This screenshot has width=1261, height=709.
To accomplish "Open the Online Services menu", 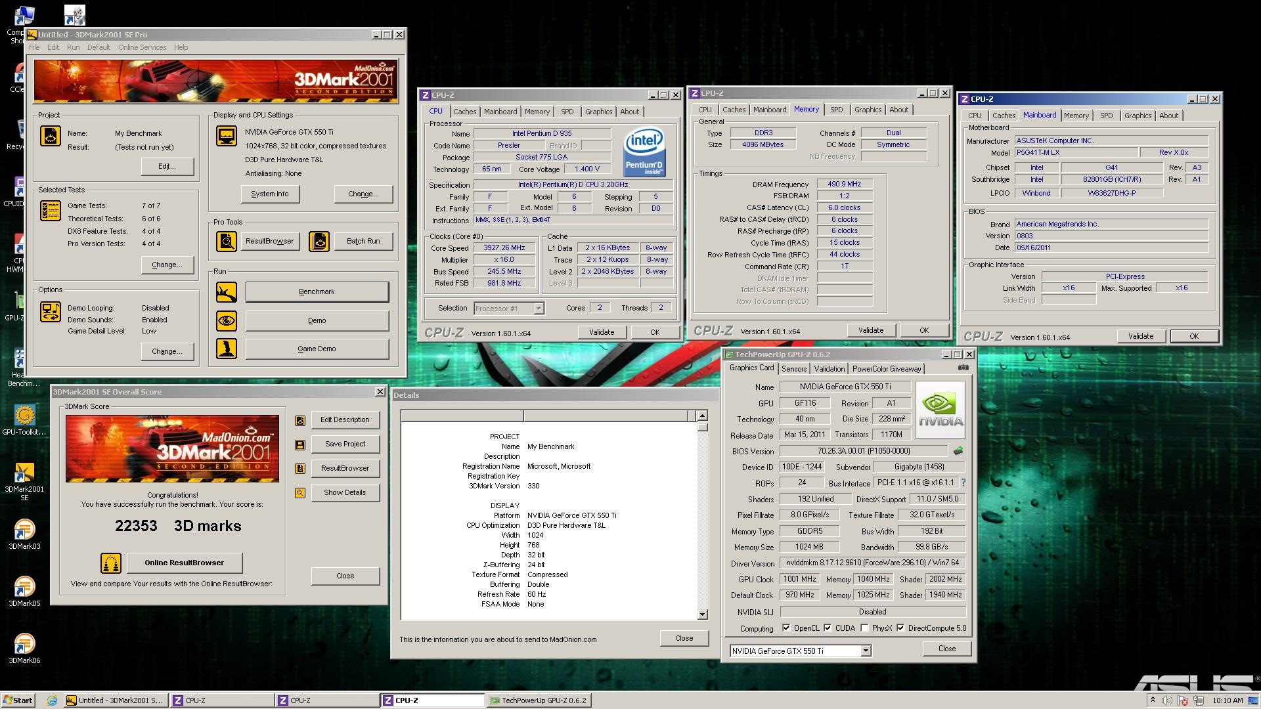I will click(x=142, y=47).
